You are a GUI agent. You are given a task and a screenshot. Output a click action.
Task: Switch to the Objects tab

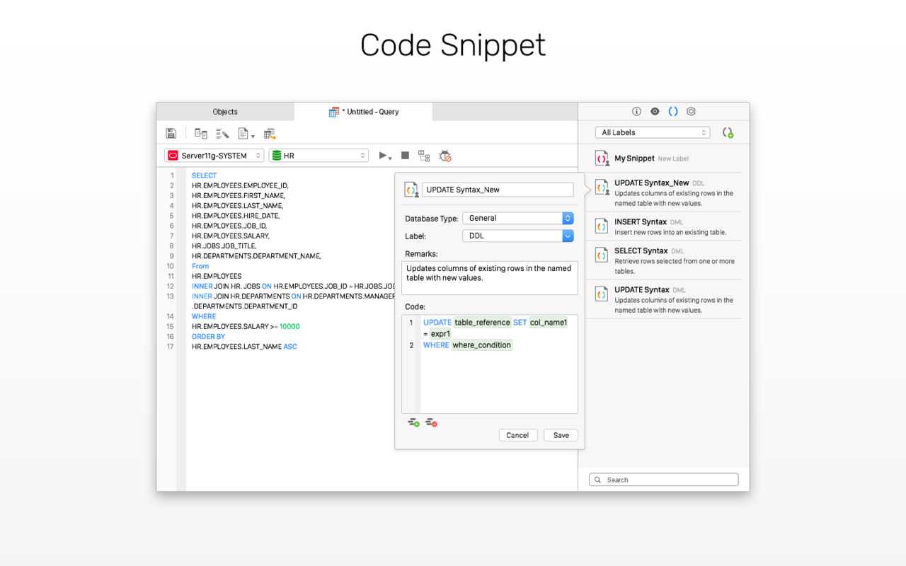(x=225, y=112)
